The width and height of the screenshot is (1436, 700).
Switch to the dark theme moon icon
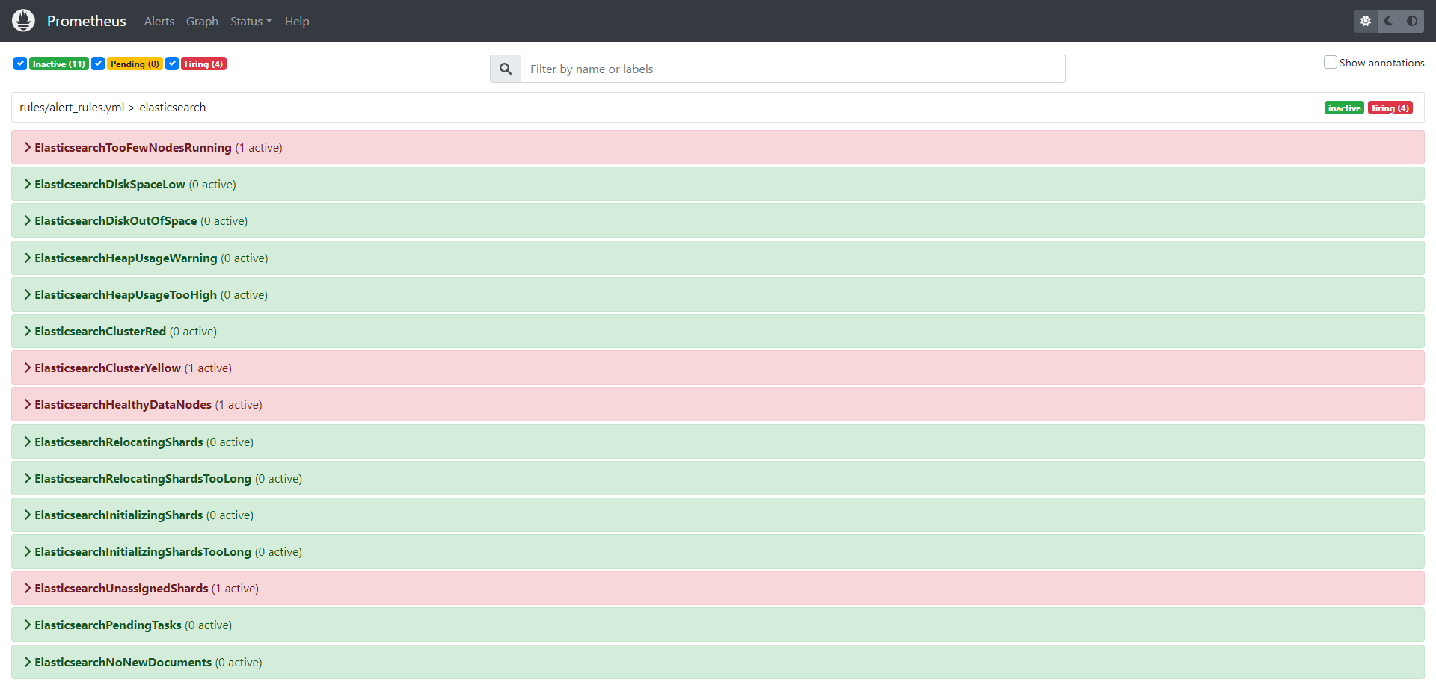click(x=1389, y=21)
